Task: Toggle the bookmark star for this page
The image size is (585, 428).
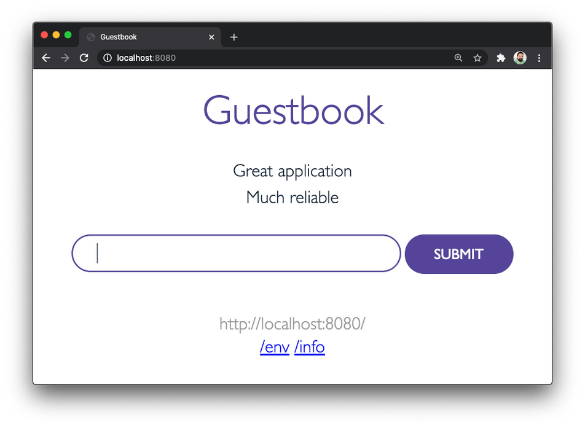Action: [478, 58]
